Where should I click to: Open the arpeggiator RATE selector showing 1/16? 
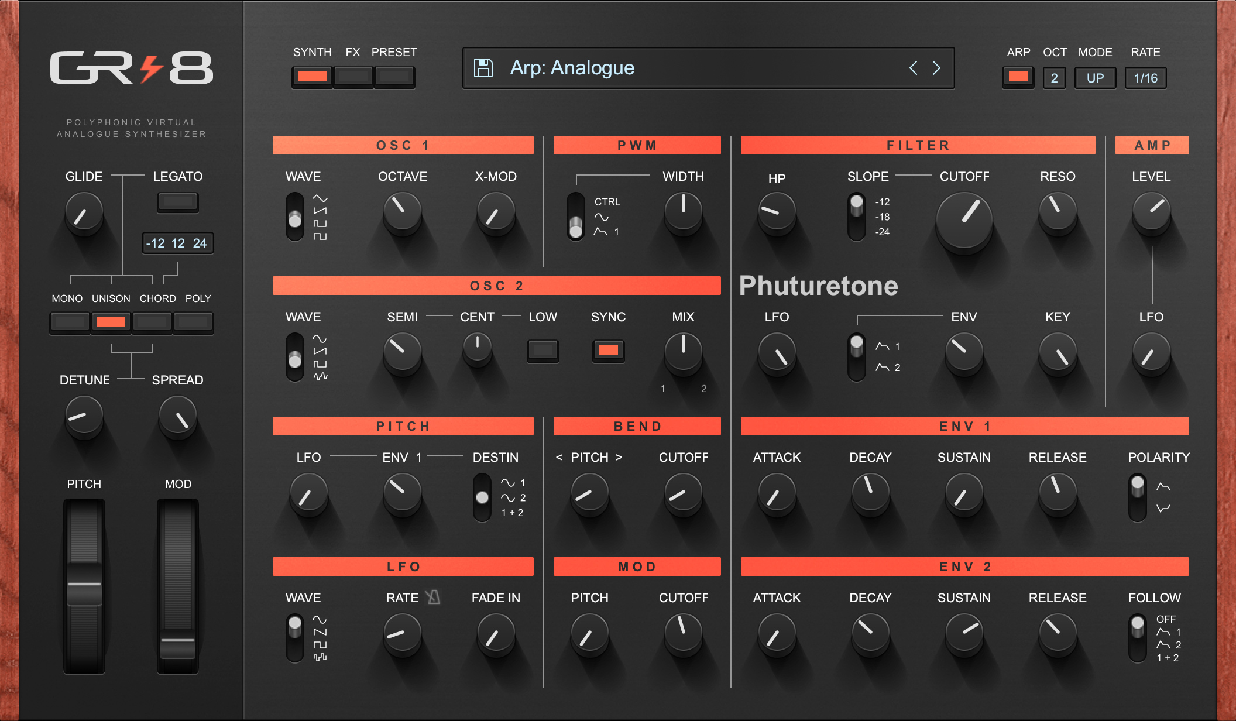click(1145, 78)
